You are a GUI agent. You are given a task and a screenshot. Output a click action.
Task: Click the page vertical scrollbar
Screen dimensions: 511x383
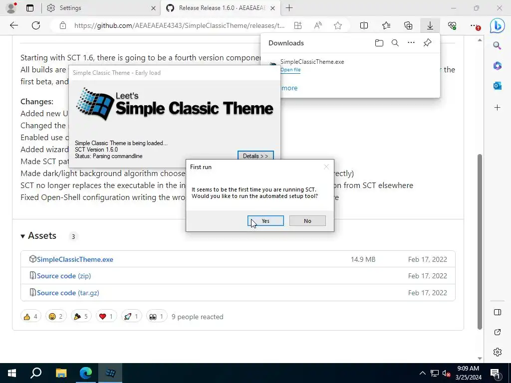click(x=480, y=242)
